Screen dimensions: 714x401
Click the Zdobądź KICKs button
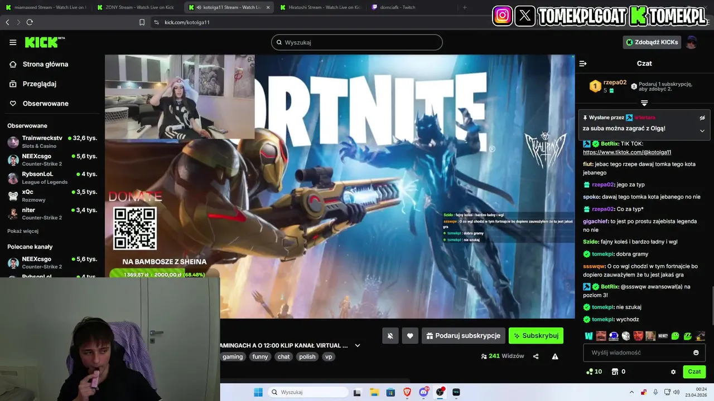(652, 42)
